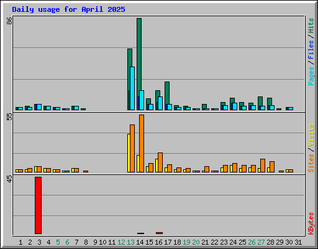318x249 pixels.
Task: Click the green Hits legend label
Action: 311,26
